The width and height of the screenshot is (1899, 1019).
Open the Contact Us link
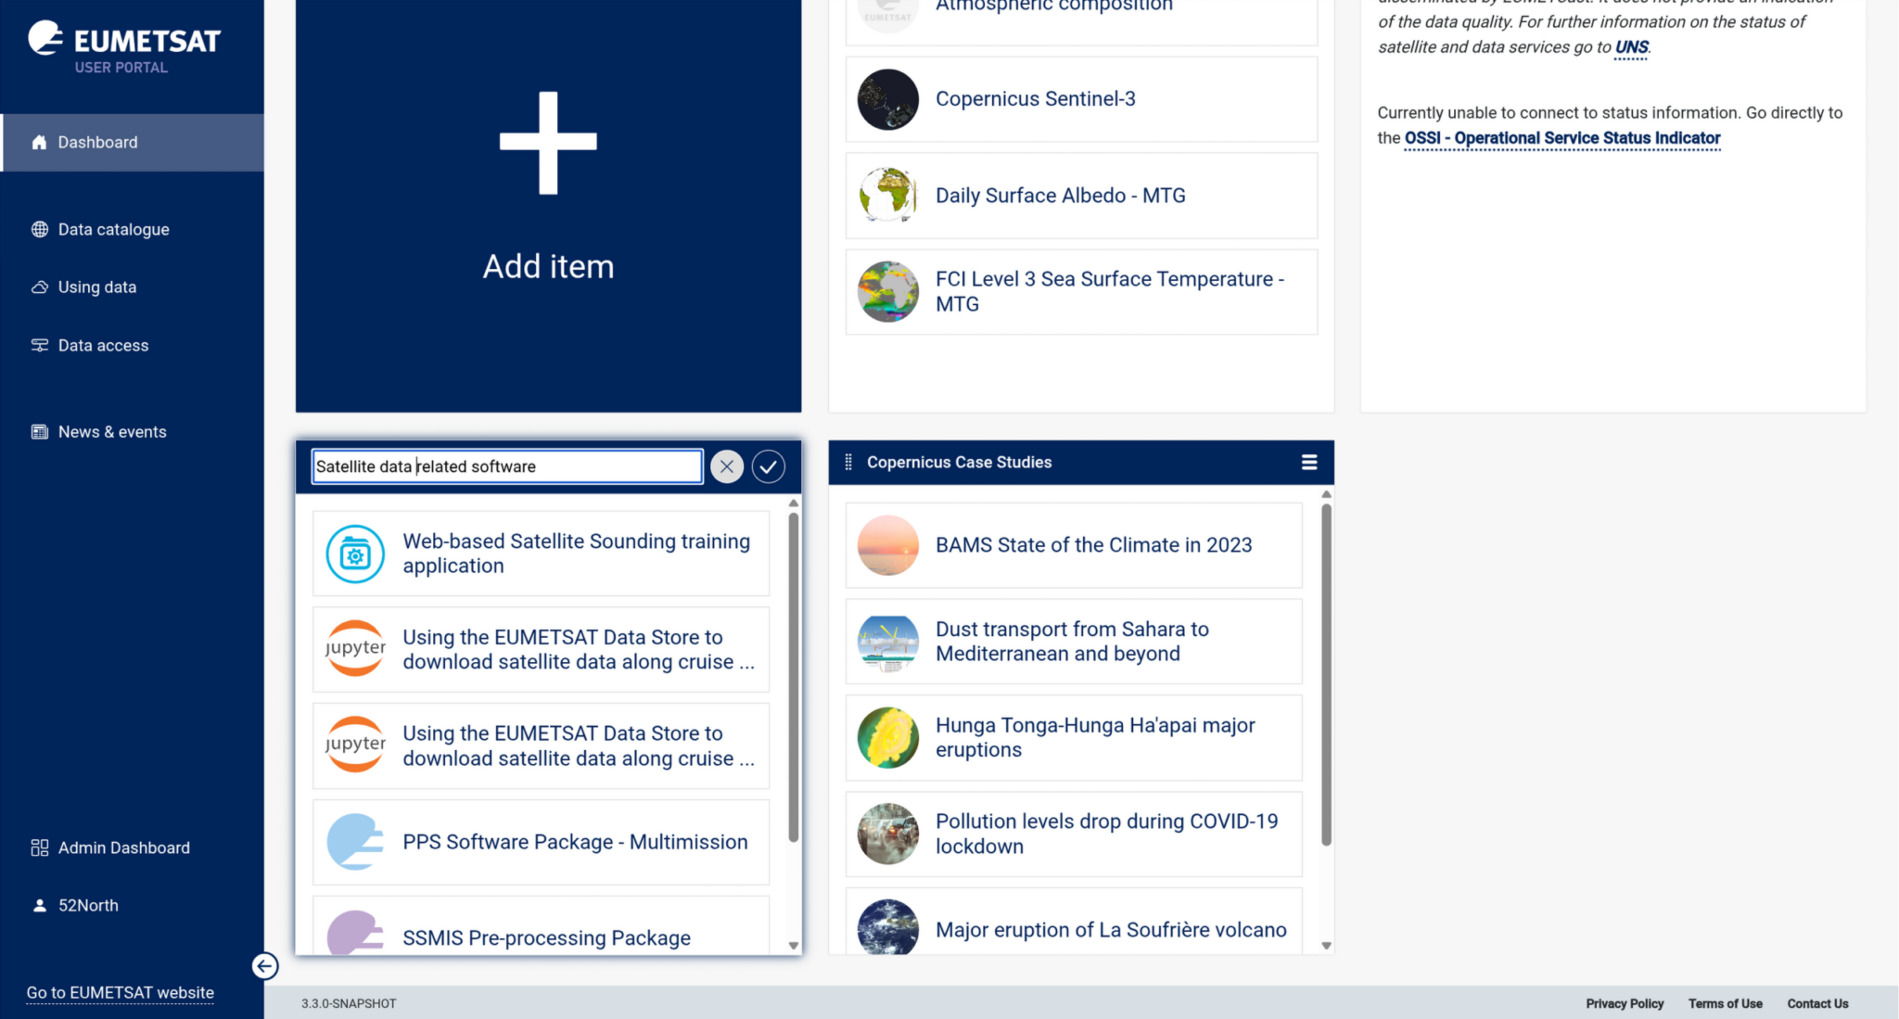[1817, 1003]
